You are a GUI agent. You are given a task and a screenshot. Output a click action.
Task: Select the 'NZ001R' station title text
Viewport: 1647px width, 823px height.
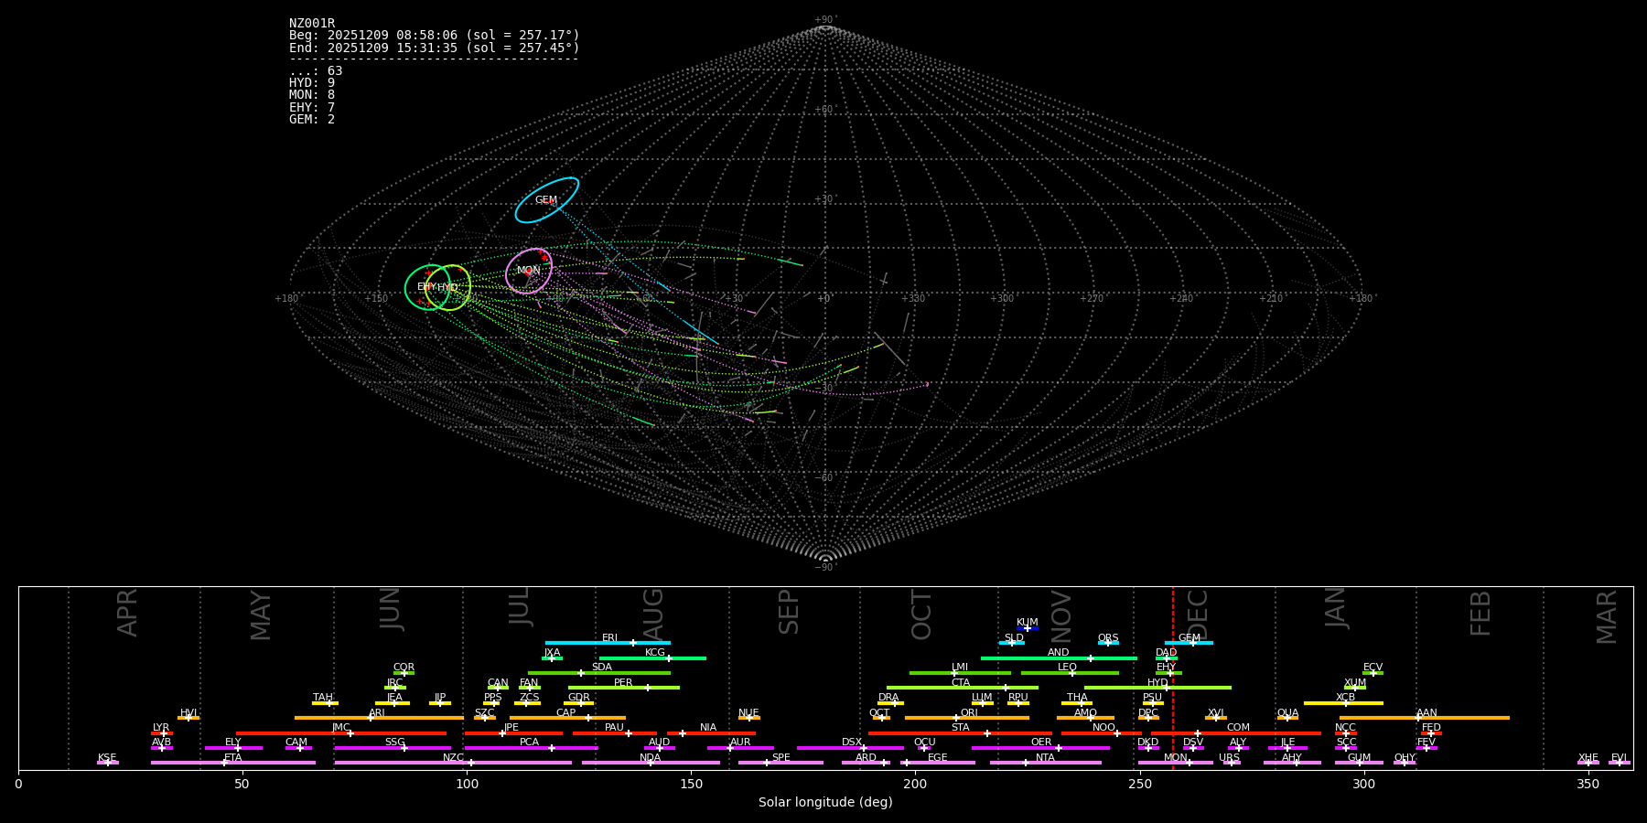[312, 24]
